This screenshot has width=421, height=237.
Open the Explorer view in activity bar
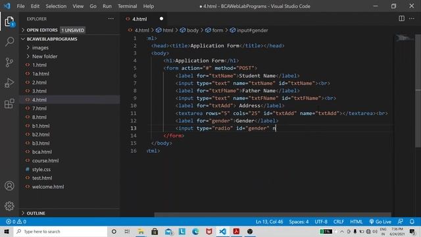pyautogui.click(x=9, y=22)
